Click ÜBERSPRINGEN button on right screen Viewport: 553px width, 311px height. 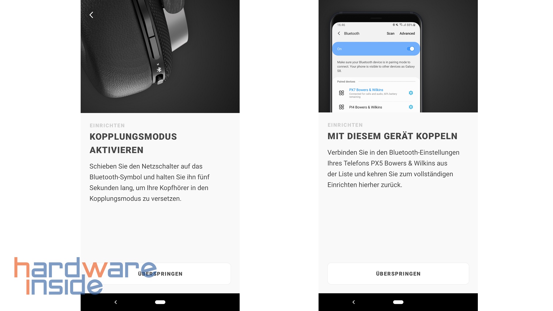pyautogui.click(x=398, y=273)
